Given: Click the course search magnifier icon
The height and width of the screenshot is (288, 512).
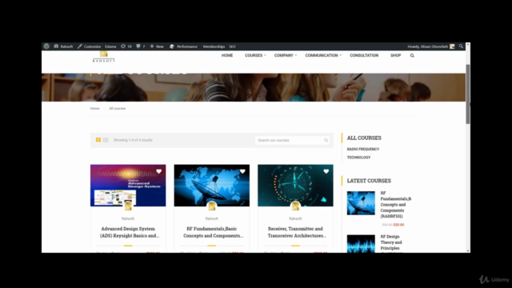Looking at the screenshot, I should (326, 140).
